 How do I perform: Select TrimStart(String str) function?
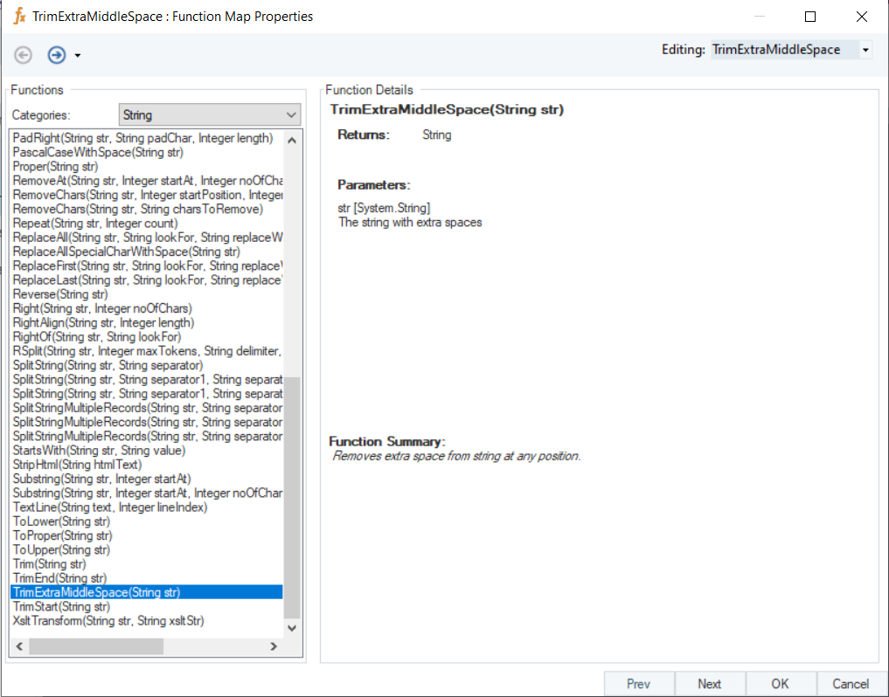62,606
